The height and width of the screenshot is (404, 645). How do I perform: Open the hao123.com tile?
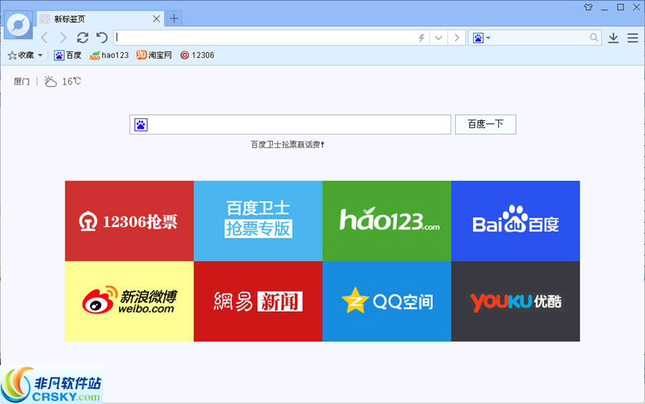387,221
